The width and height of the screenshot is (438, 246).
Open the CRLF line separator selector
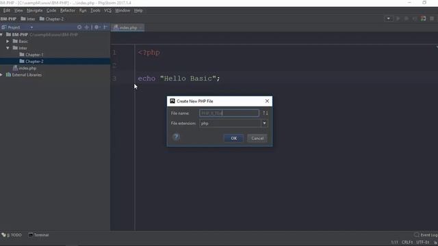(407, 243)
